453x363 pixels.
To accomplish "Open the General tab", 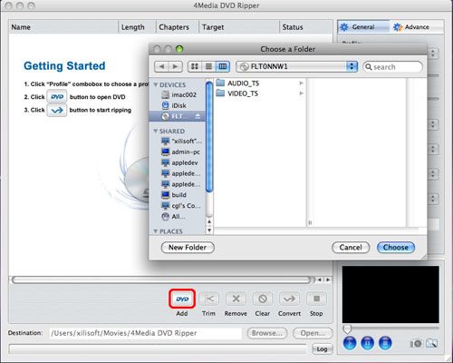I will click(x=363, y=27).
